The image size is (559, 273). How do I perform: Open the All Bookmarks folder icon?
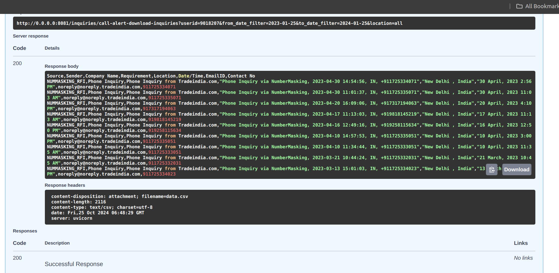519,6
